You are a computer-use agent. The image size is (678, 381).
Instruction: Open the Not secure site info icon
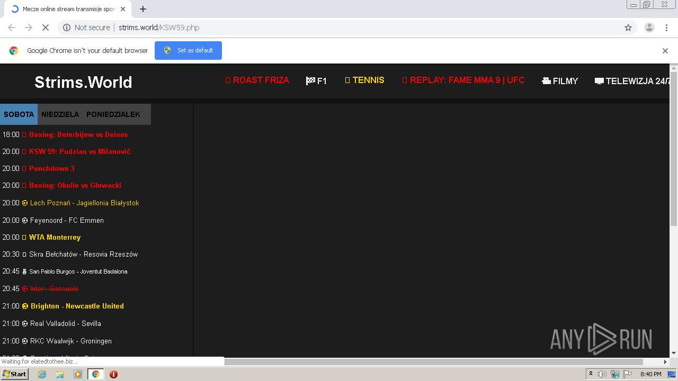point(67,28)
